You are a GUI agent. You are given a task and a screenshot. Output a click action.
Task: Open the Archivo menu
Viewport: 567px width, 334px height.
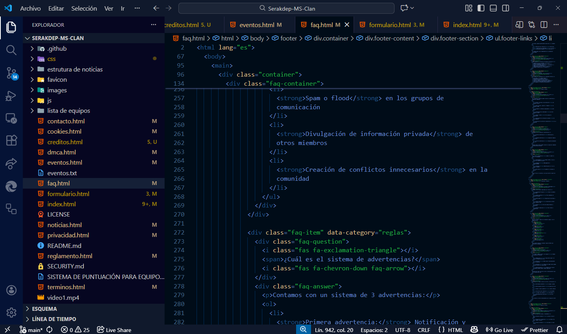[30, 8]
